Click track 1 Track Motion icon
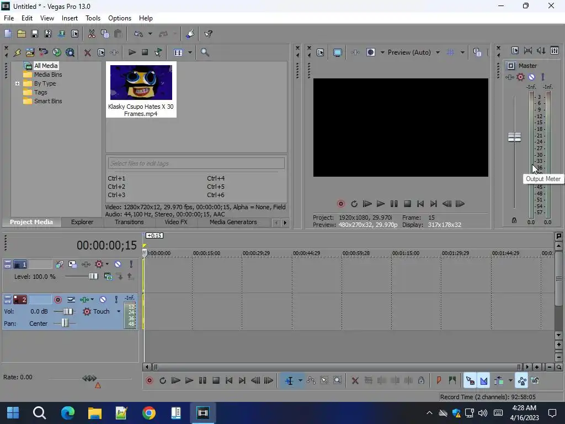The height and width of the screenshot is (424, 565). [72, 264]
